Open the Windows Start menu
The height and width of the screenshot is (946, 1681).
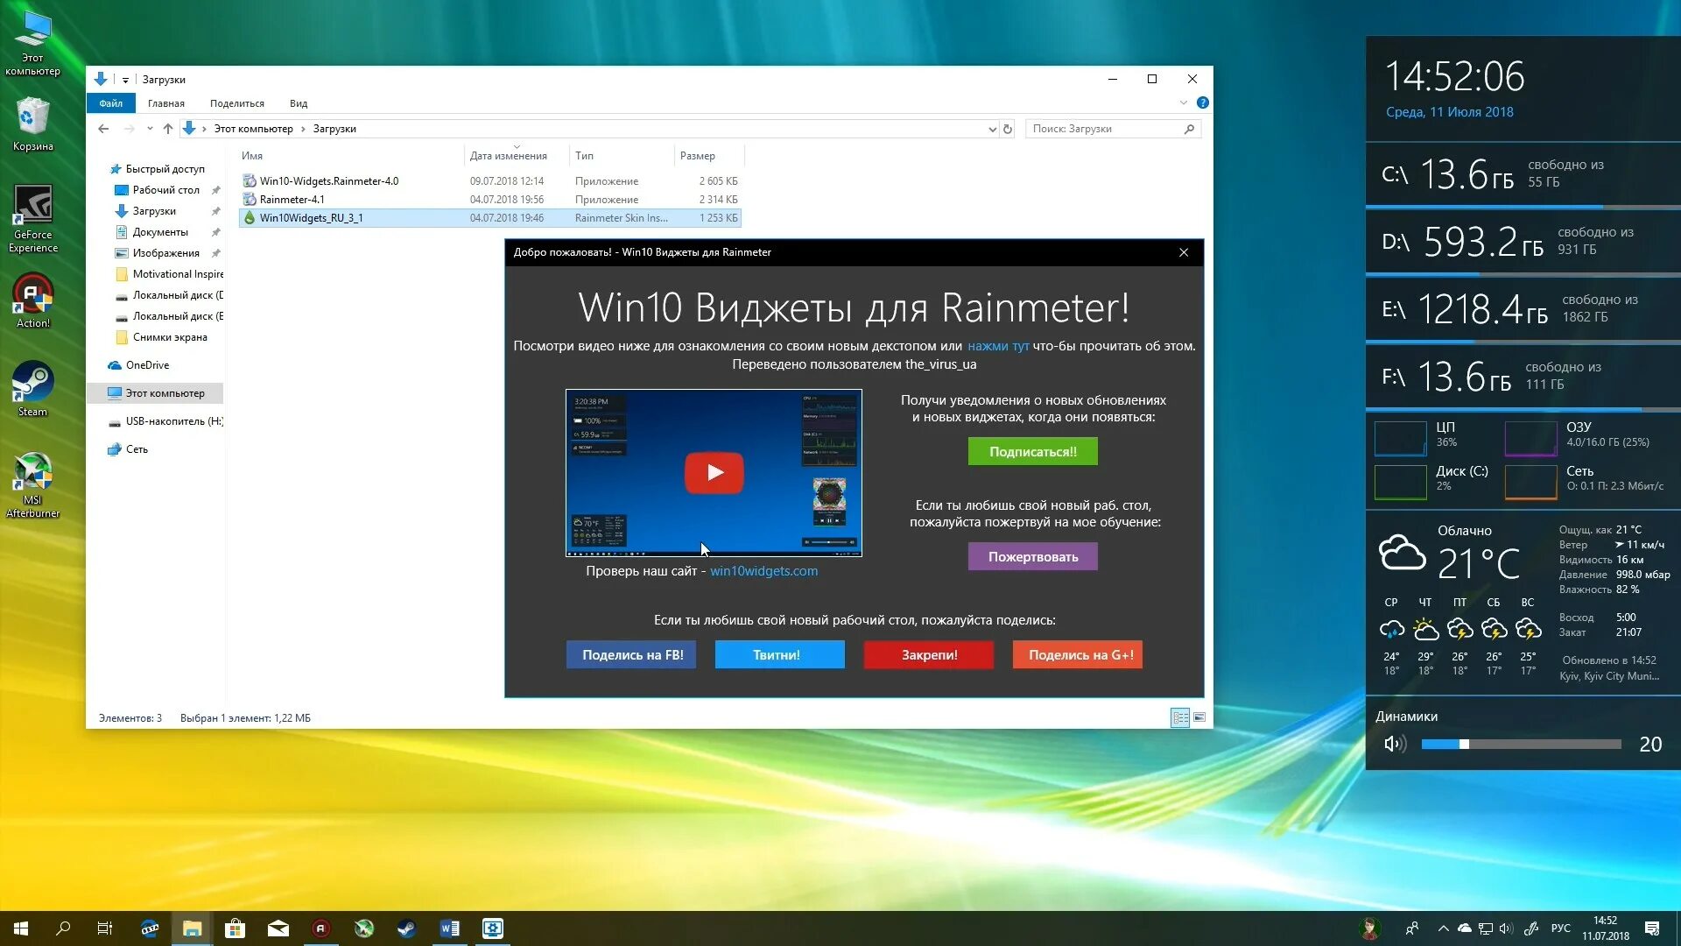(x=21, y=928)
